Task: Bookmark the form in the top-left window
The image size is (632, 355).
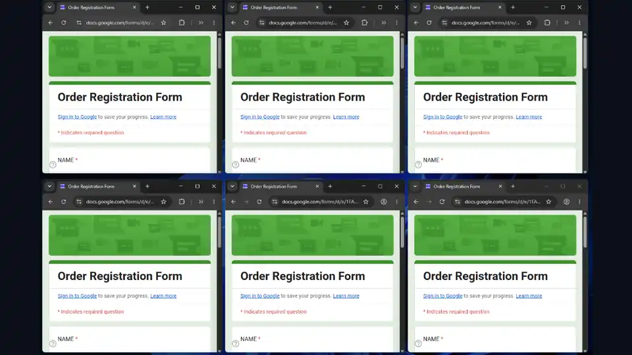Action: pyautogui.click(x=164, y=23)
